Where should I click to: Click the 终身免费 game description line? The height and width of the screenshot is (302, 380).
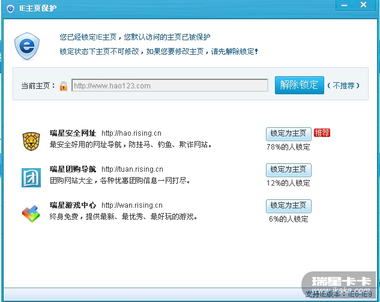pyautogui.click(x=123, y=216)
